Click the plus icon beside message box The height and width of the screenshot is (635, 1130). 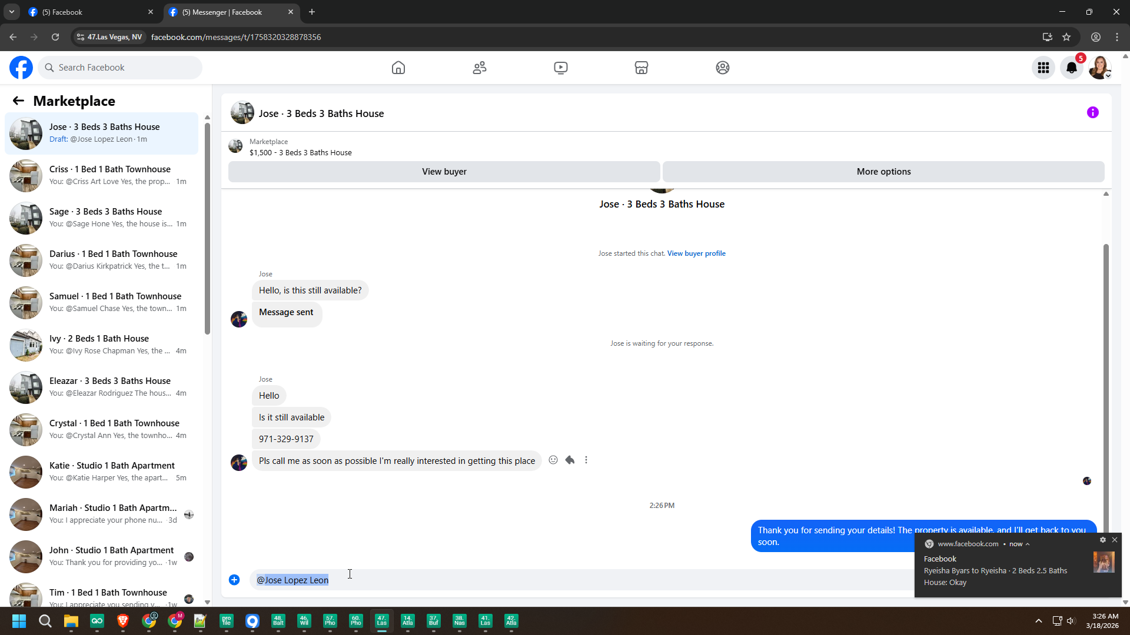click(234, 580)
